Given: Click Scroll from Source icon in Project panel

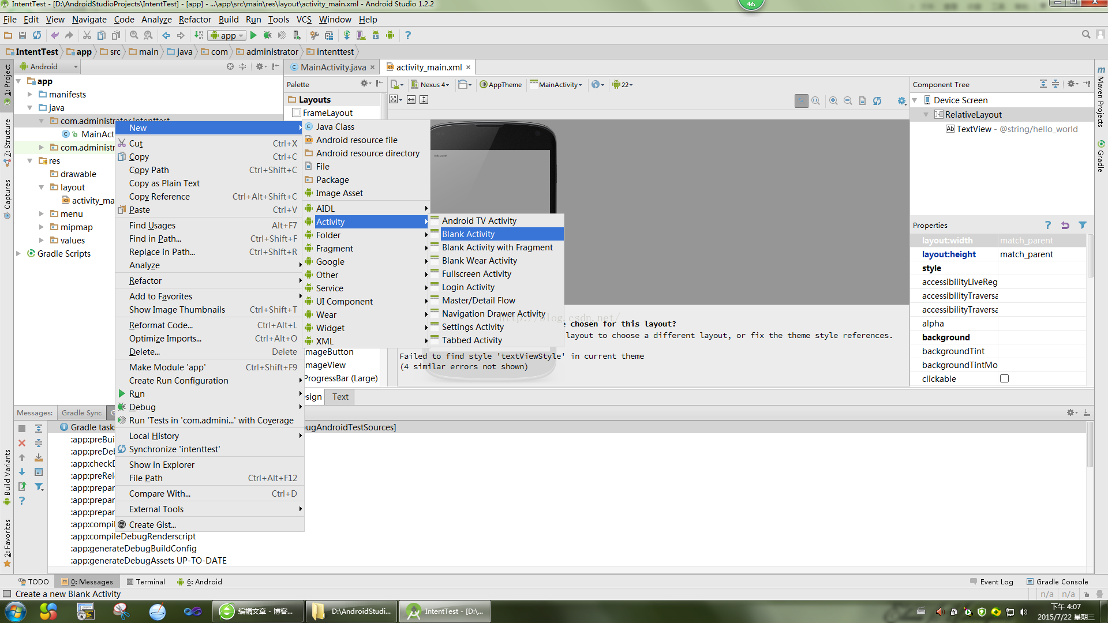Looking at the screenshot, I should (230, 67).
